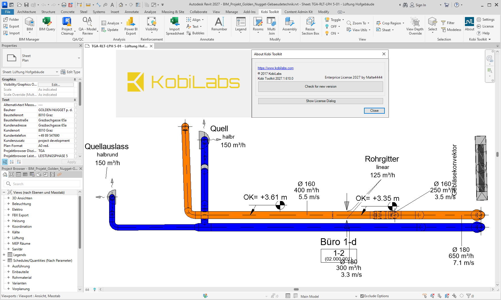501x300 pixels.
Task: Click Import Spreadsheet icon
Action: tap(175, 26)
